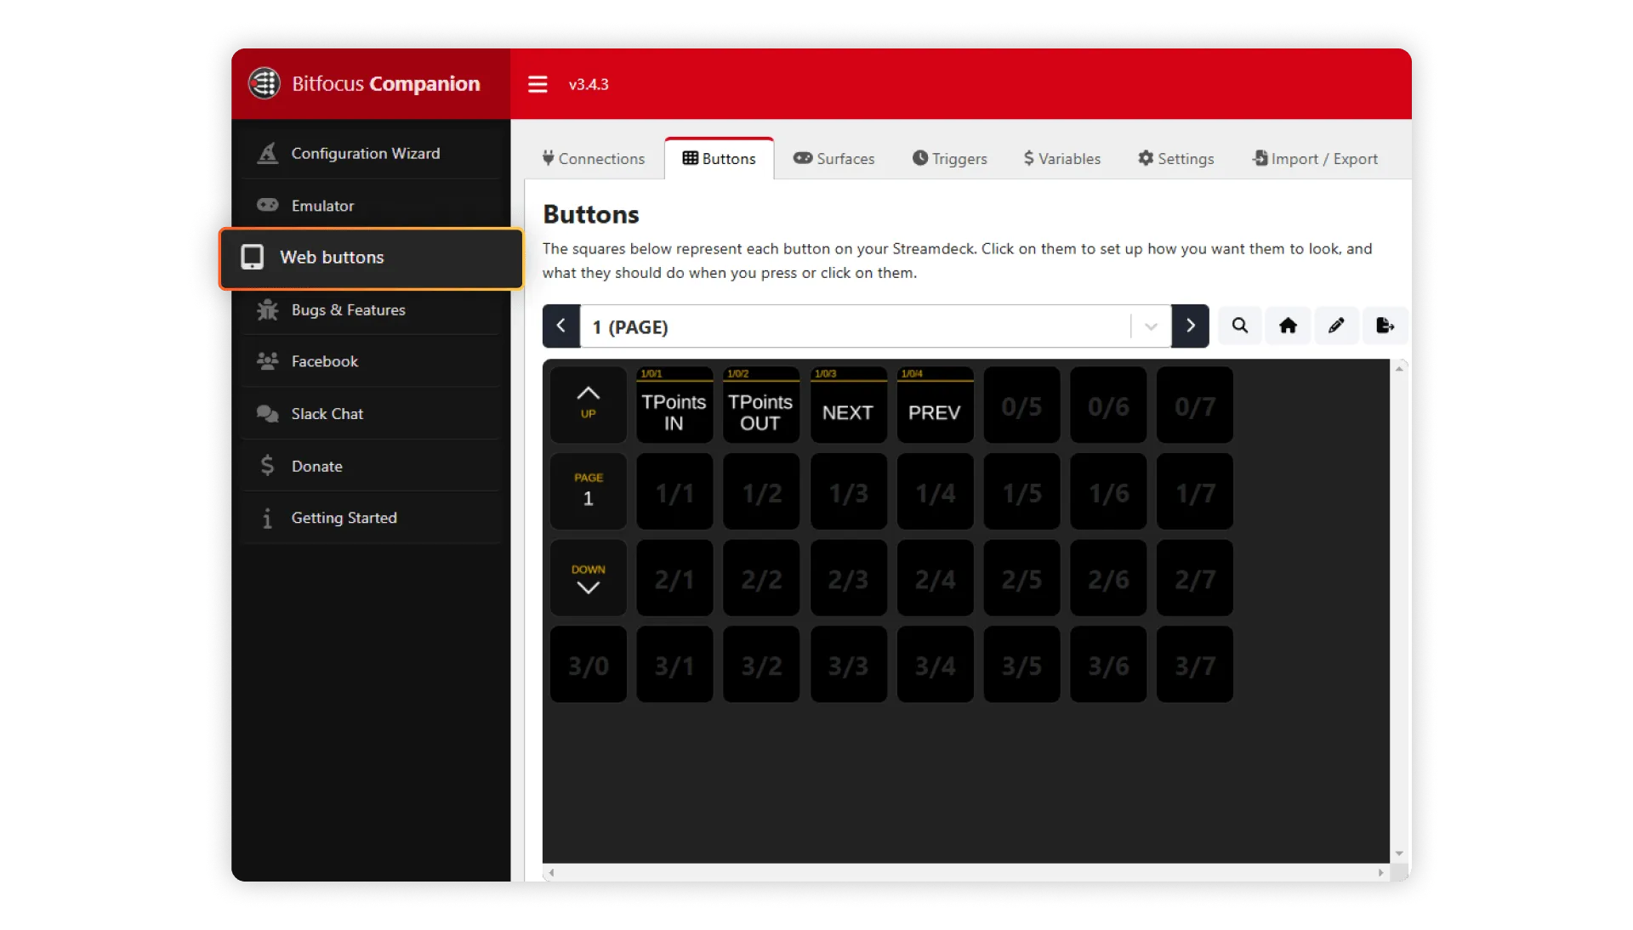Image resolution: width=1633 pixels, height=930 pixels.
Task: Click the horizontal scroll-left arrow
Action: click(551, 873)
